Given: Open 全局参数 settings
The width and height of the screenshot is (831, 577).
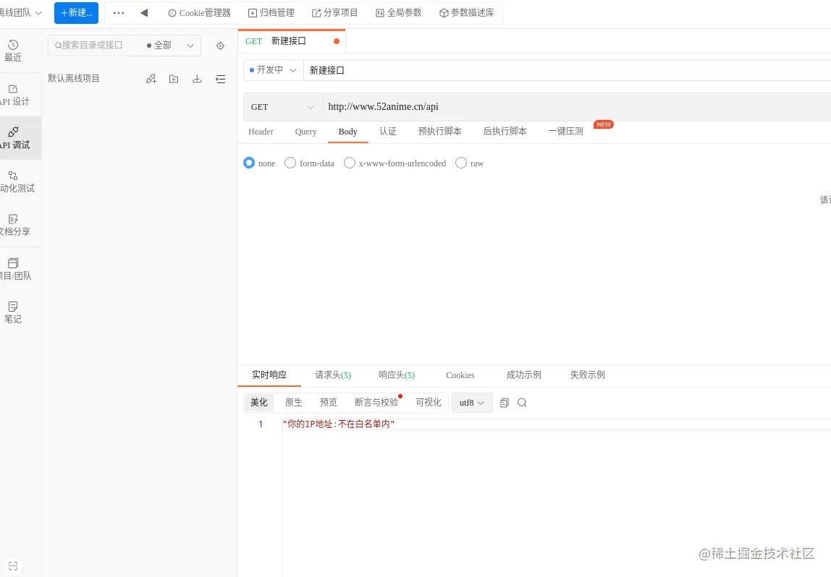Looking at the screenshot, I should (399, 13).
